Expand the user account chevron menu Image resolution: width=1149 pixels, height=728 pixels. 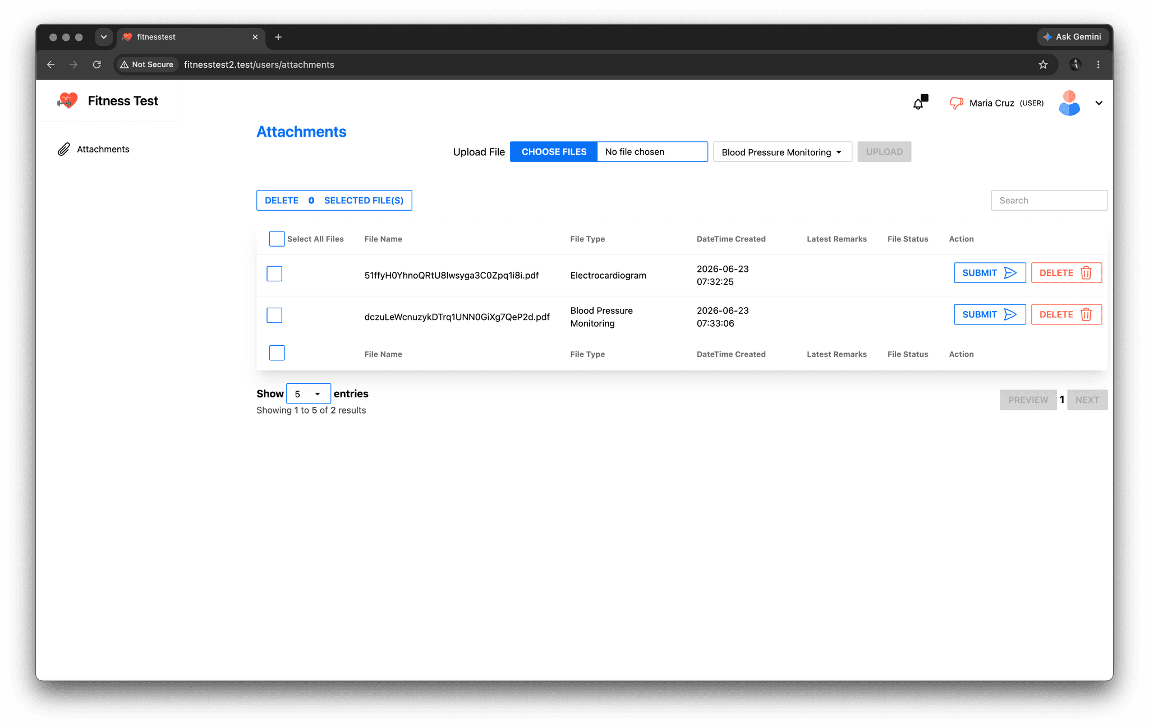1099,103
